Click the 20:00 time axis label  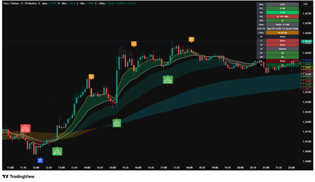coord(240,168)
